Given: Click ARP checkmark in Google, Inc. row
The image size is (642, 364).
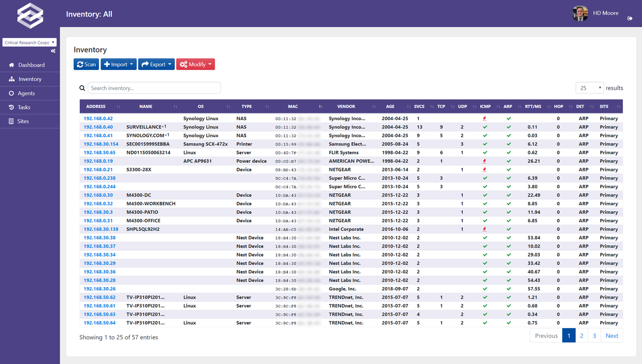Looking at the screenshot, I should click(509, 289).
